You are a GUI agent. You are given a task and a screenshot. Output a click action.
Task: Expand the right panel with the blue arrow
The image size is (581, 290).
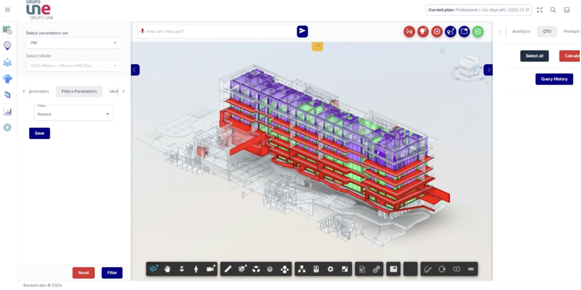(x=488, y=70)
